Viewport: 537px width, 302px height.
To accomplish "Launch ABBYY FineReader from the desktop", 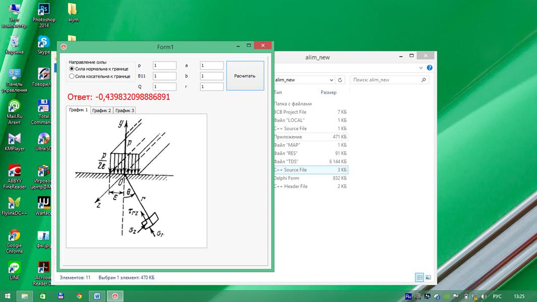I will pos(14,172).
